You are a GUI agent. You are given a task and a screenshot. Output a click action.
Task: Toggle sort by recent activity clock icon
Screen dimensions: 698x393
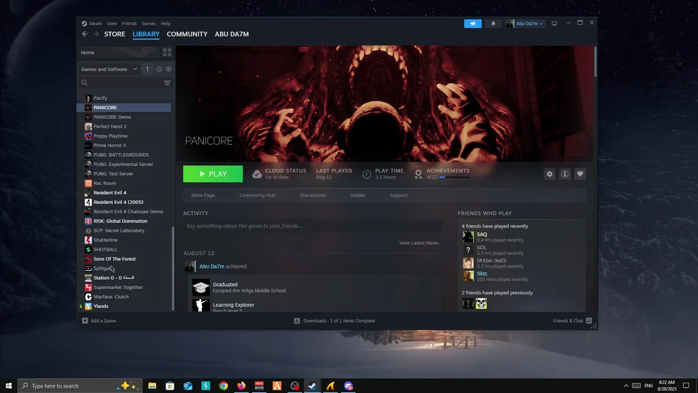tap(159, 69)
